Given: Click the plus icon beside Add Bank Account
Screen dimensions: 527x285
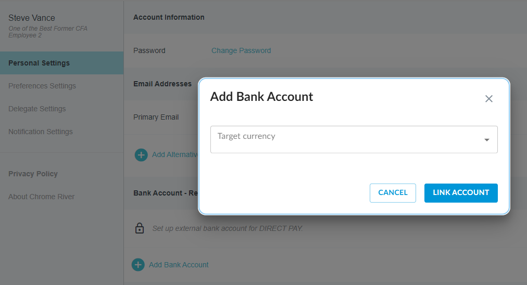Looking at the screenshot, I should click(138, 265).
